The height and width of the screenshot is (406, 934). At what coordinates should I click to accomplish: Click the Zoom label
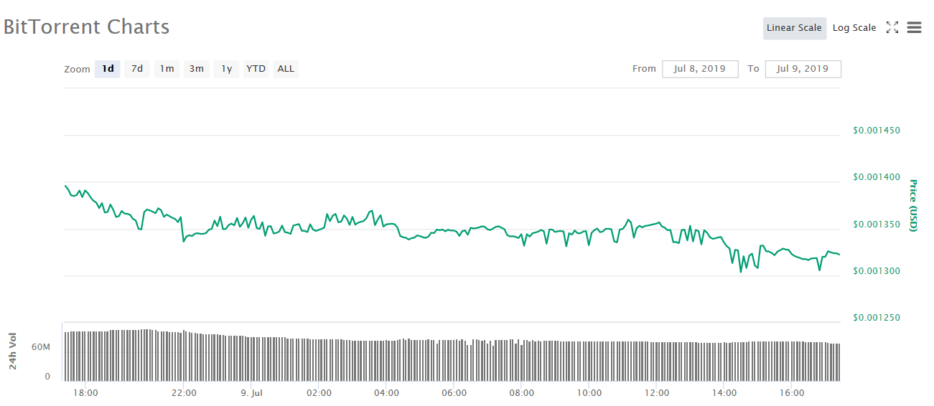[x=77, y=70]
